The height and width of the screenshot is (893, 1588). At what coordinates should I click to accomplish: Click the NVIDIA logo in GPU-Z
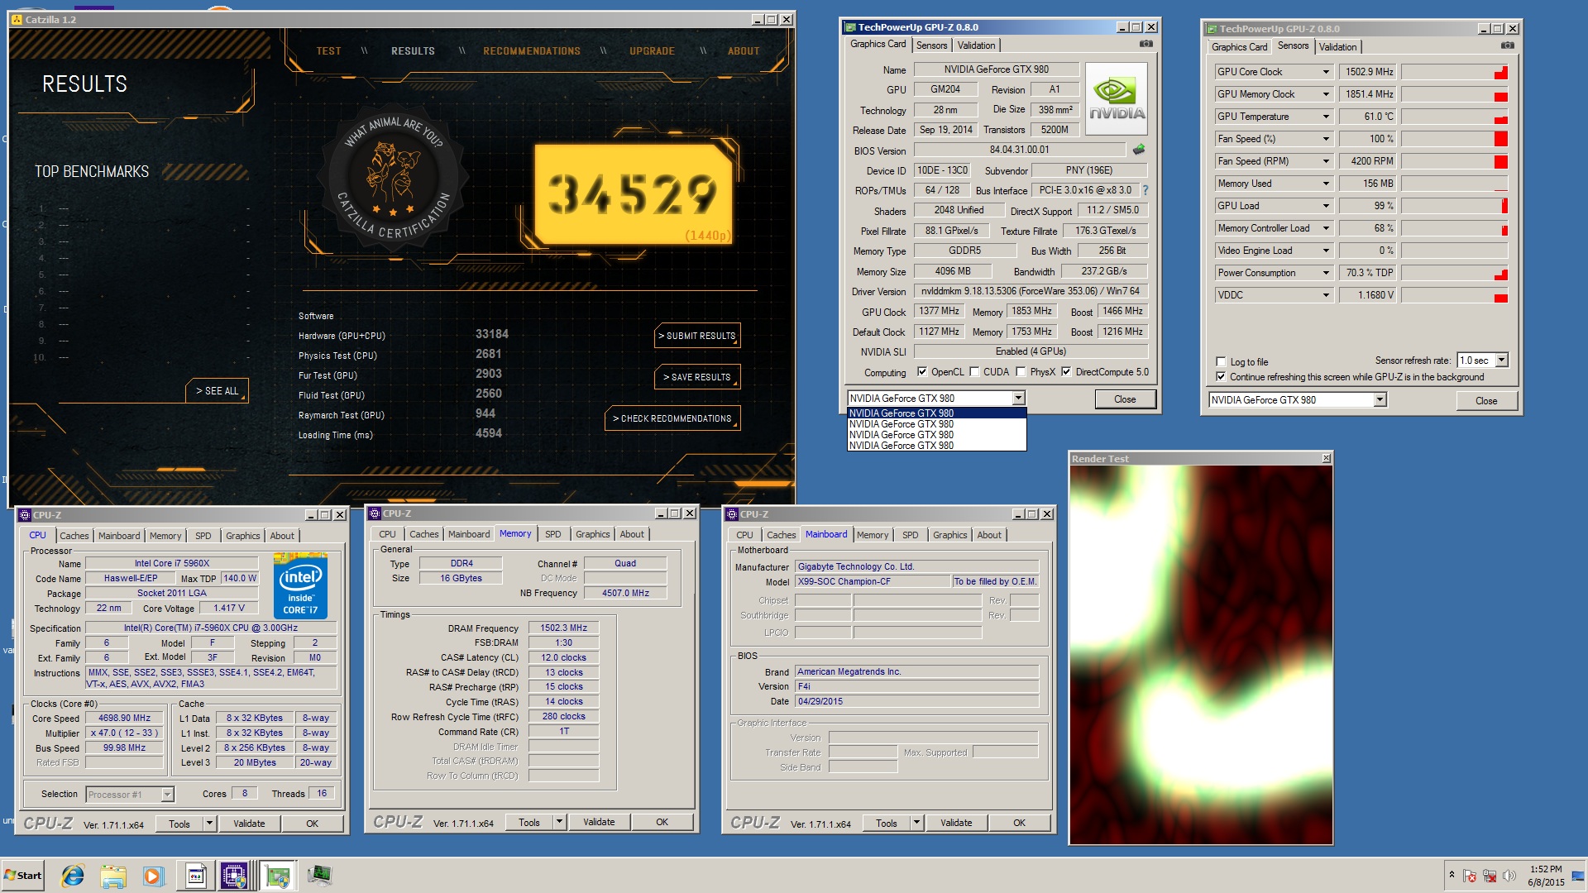(x=1117, y=98)
